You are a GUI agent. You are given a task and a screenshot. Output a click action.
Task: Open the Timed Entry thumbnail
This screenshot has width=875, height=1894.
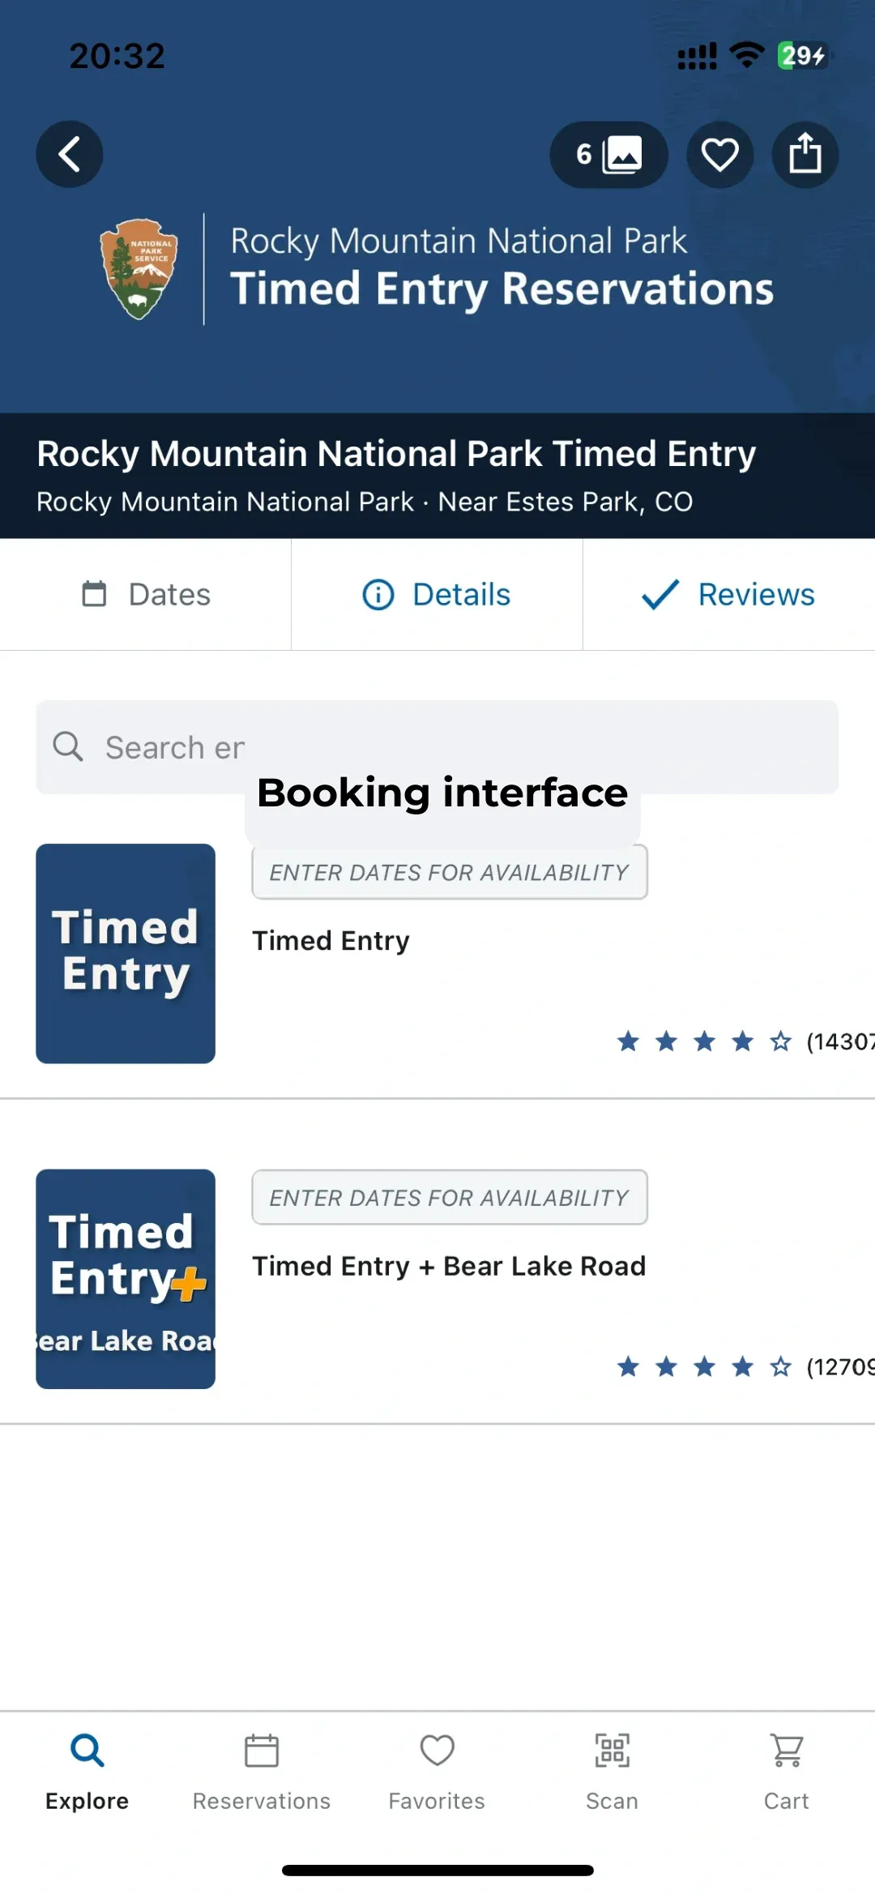126,953
